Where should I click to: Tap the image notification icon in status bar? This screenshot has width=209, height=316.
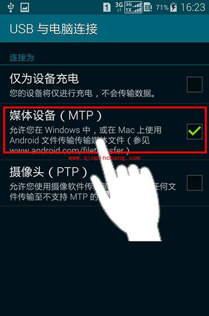(x=25, y=7)
